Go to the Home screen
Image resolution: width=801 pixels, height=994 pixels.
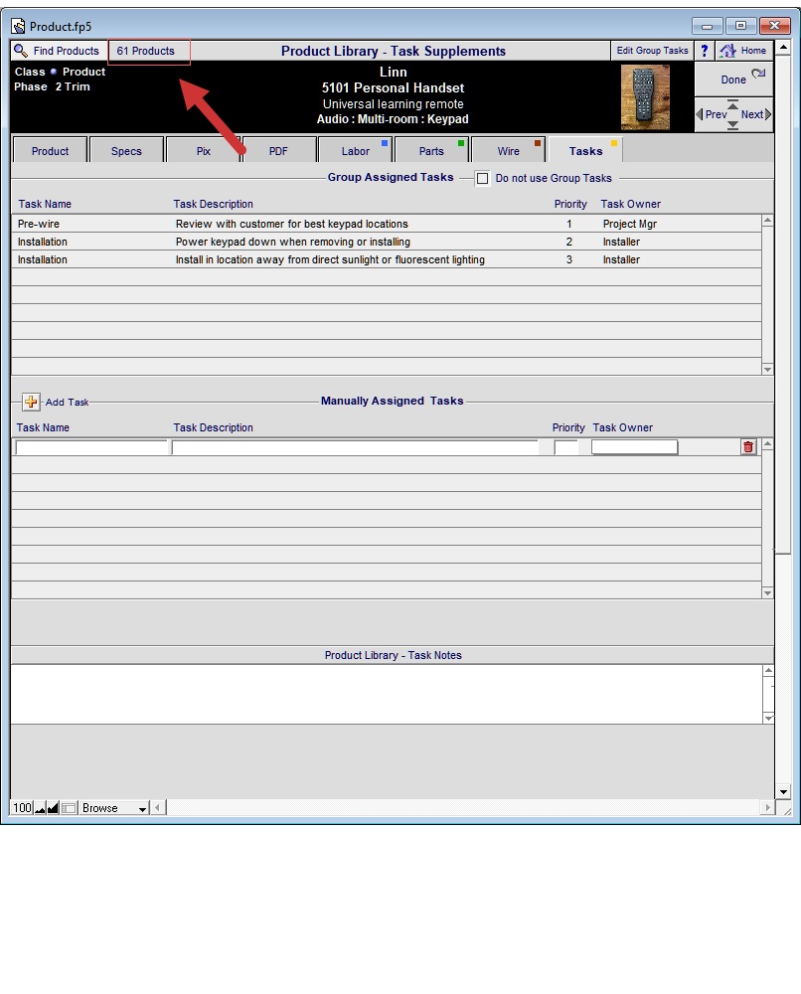click(744, 51)
